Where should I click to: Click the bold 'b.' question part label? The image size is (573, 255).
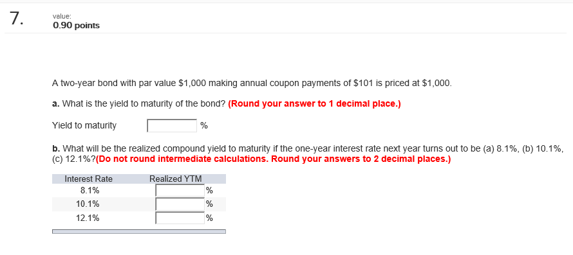(56, 149)
